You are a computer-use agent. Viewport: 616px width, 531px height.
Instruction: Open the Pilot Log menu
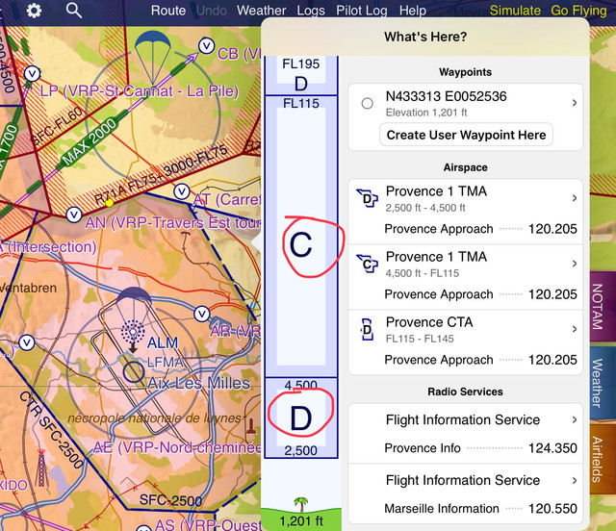[362, 11]
